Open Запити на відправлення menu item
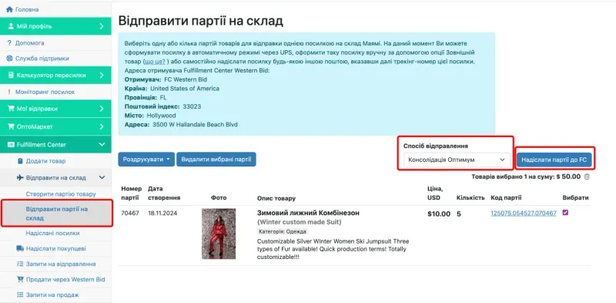This screenshot has width=616, height=303. pyautogui.click(x=61, y=264)
